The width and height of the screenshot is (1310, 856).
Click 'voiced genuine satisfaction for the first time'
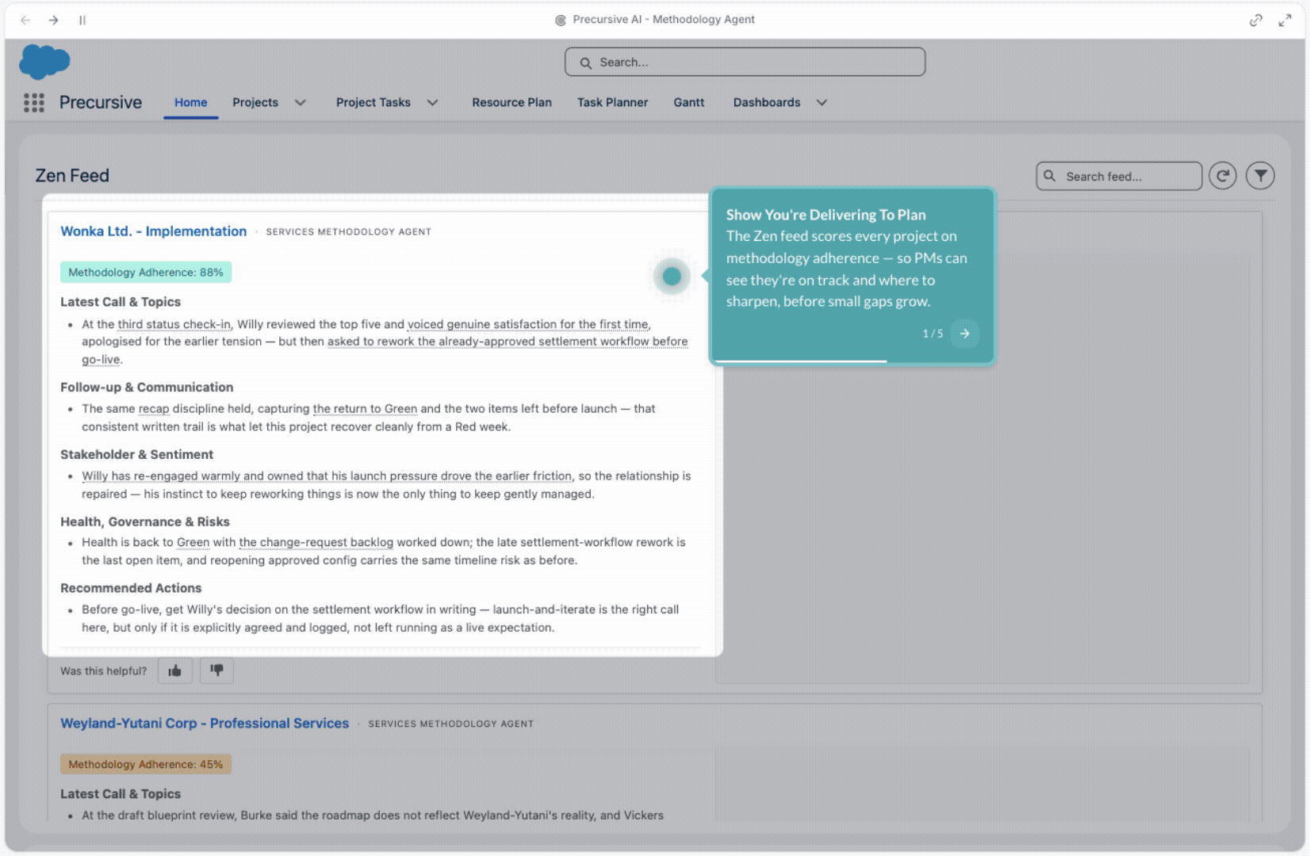click(x=528, y=324)
